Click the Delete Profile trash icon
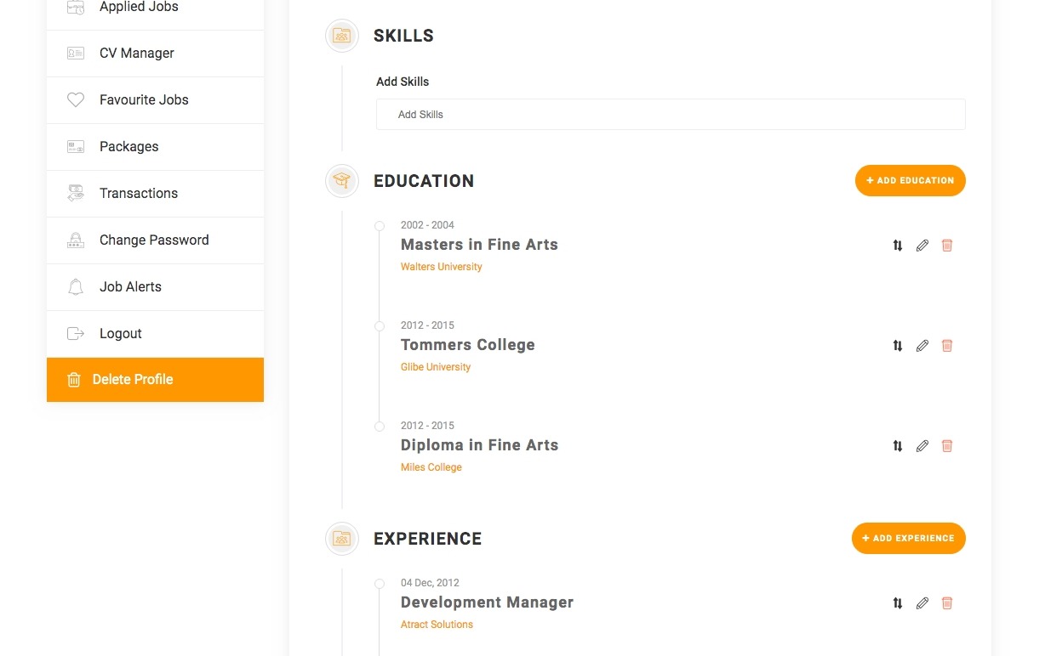The image size is (1045, 656). pyautogui.click(x=74, y=380)
